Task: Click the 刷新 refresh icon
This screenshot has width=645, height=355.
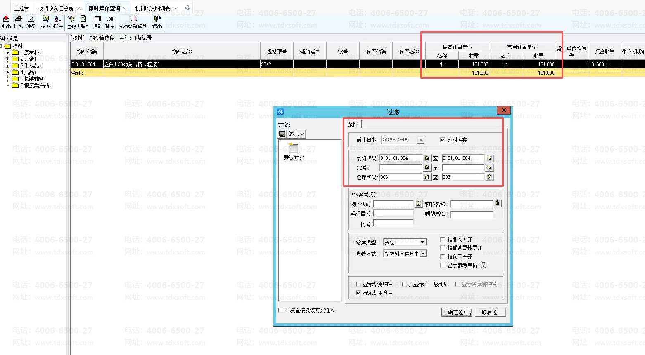Action: coord(83,19)
